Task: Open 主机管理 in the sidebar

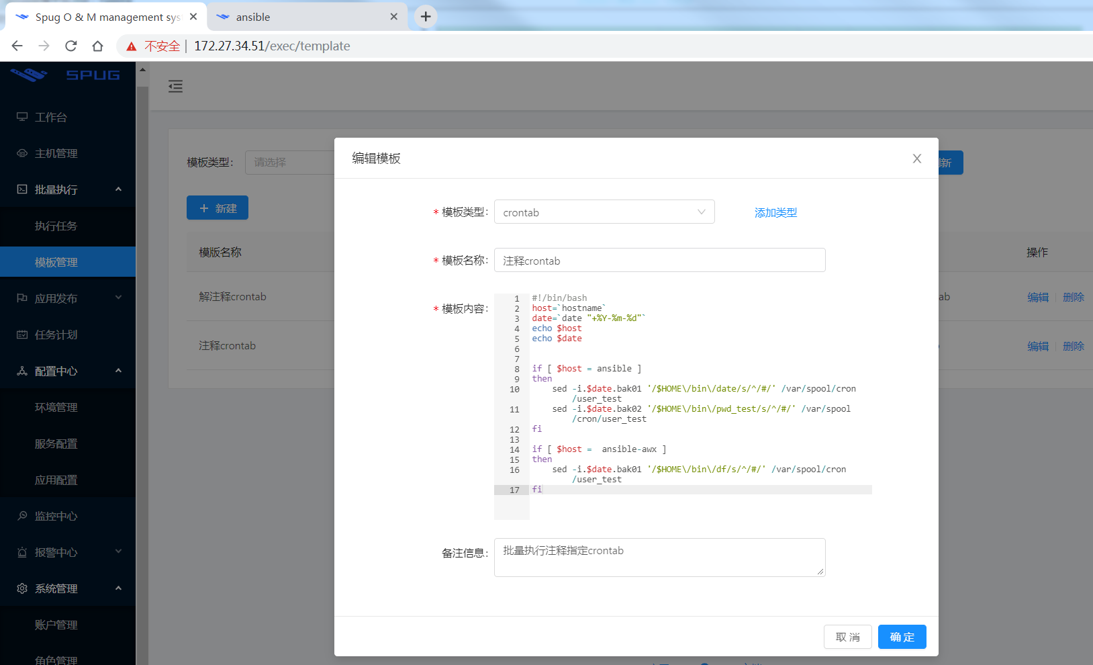Action: point(68,153)
